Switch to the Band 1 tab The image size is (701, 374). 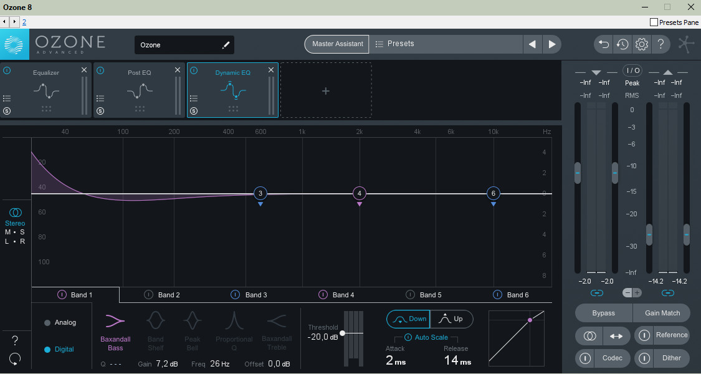point(75,295)
